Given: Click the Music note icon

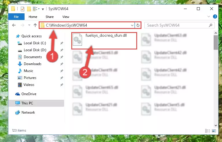Looking at the screenshot, I should pos(20,71).
